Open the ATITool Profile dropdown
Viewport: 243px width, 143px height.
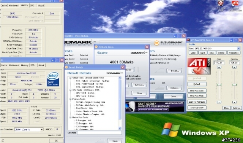[x=238, y=48]
